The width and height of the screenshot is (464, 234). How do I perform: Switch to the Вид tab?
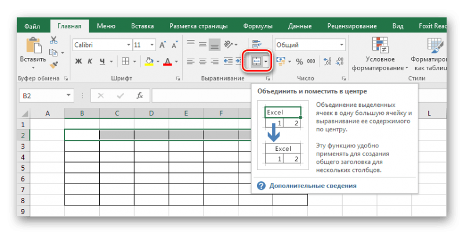point(398,26)
